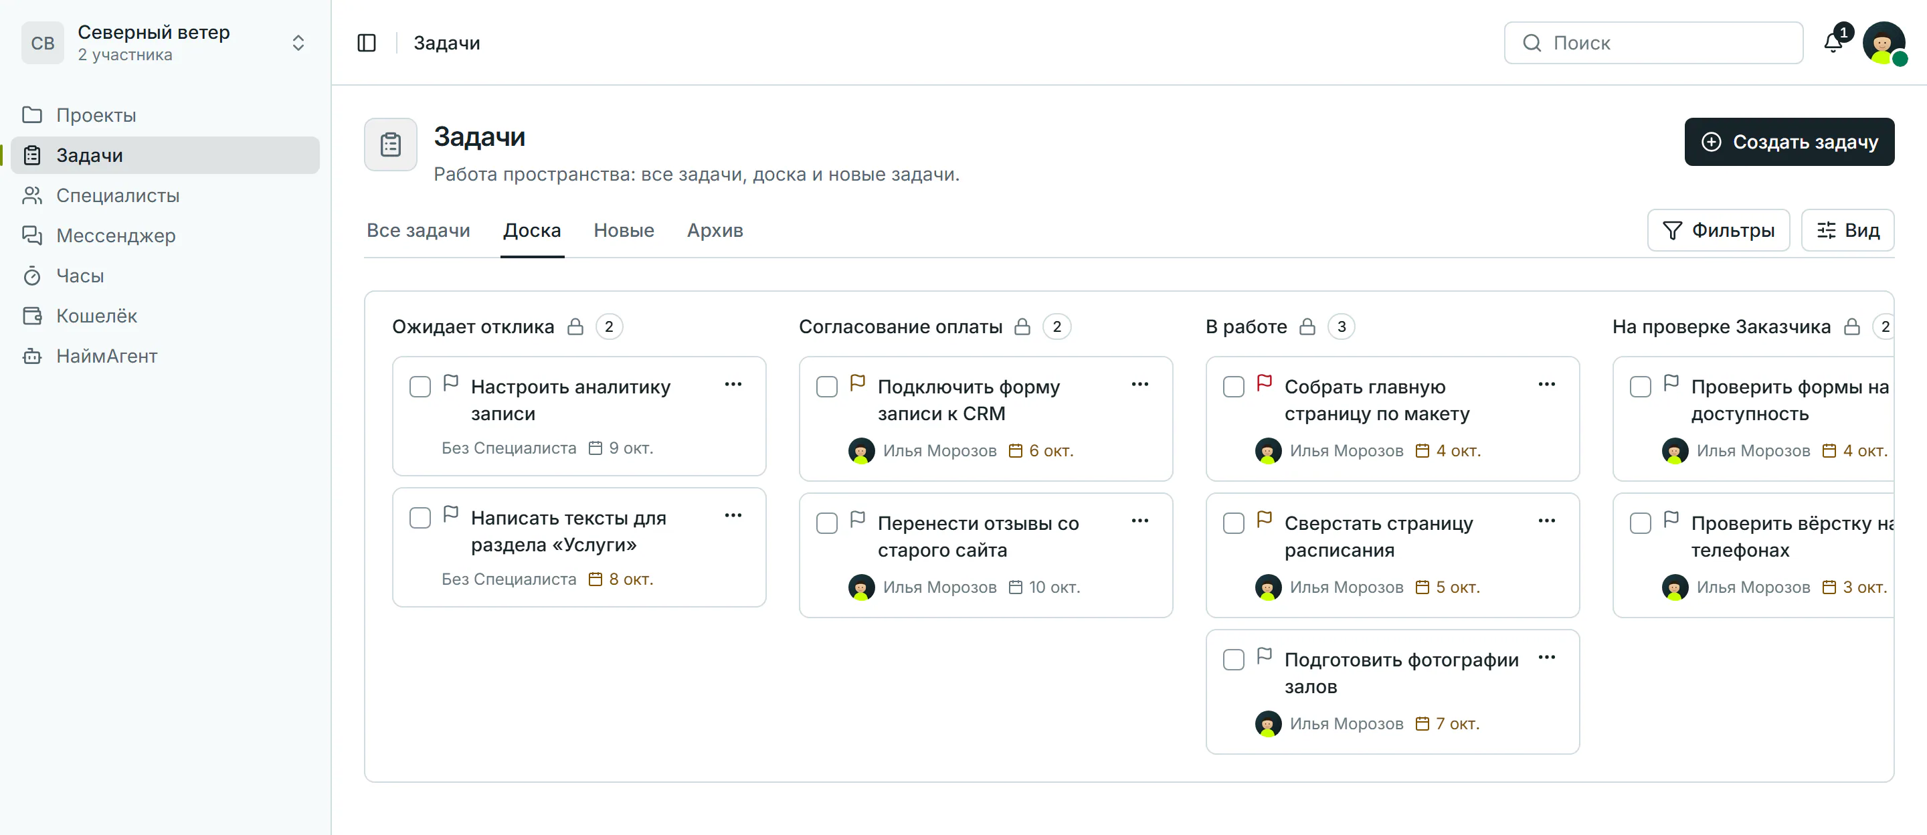The height and width of the screenshot is (835, 1927).
Task: Switch to the «Новые» tab
Action: [x=624, y=230]
